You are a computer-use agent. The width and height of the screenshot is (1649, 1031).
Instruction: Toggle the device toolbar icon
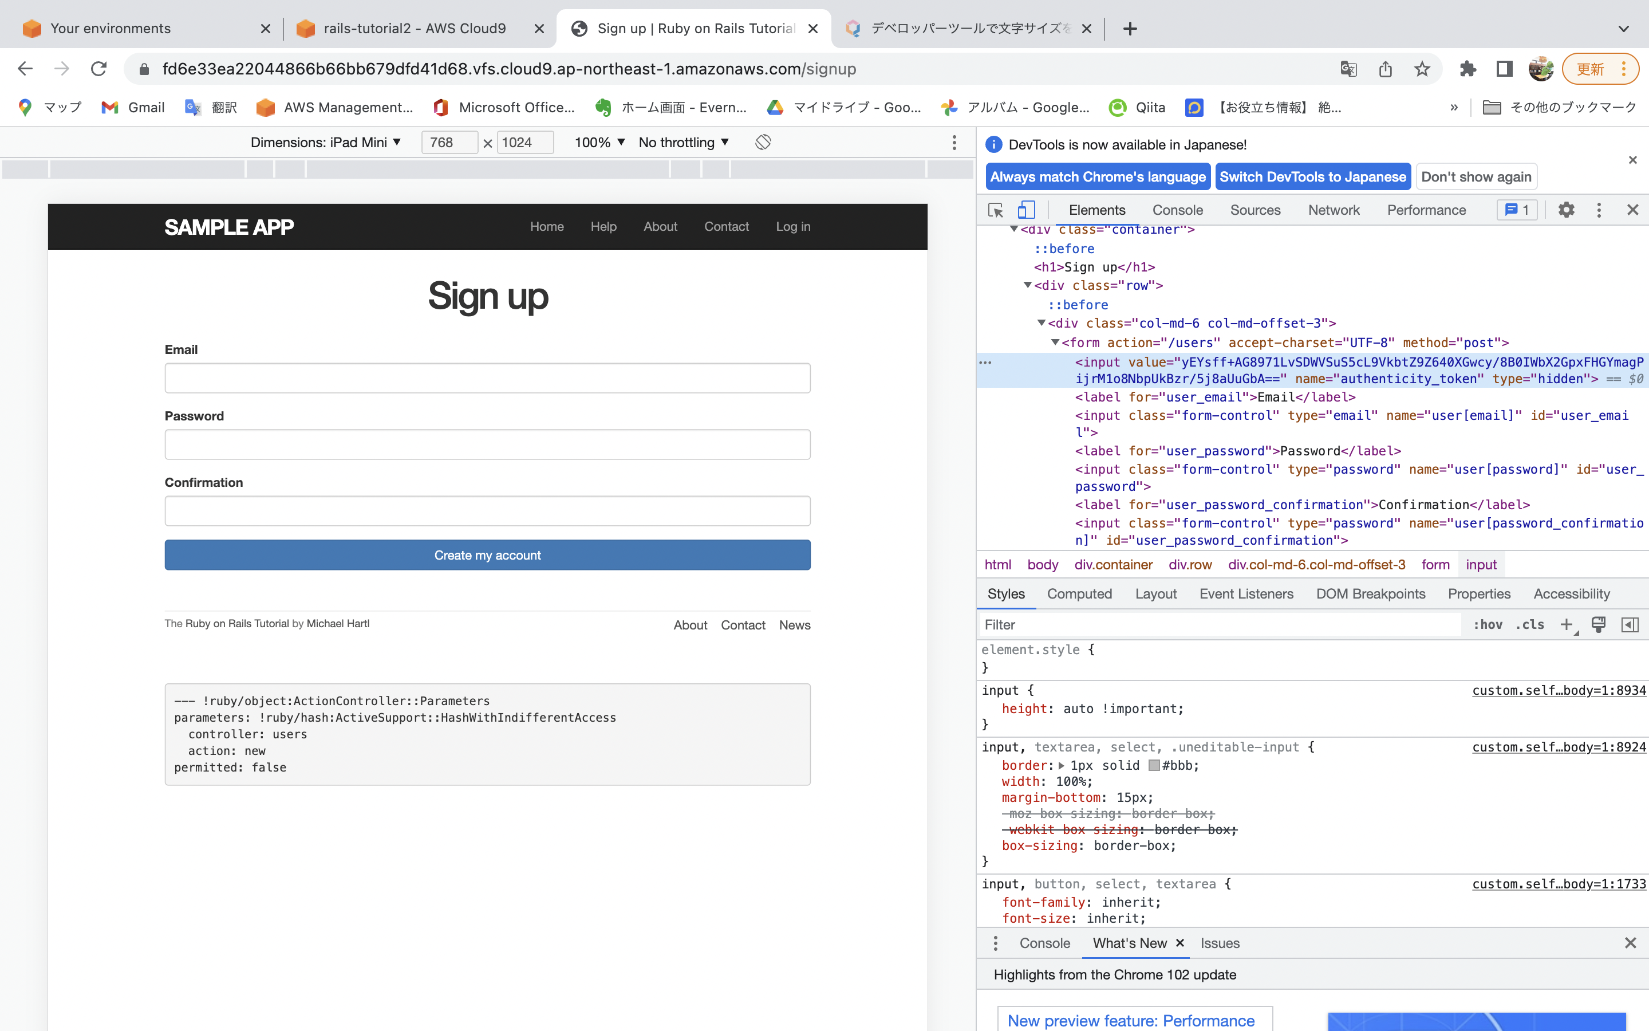[1025, 210]
